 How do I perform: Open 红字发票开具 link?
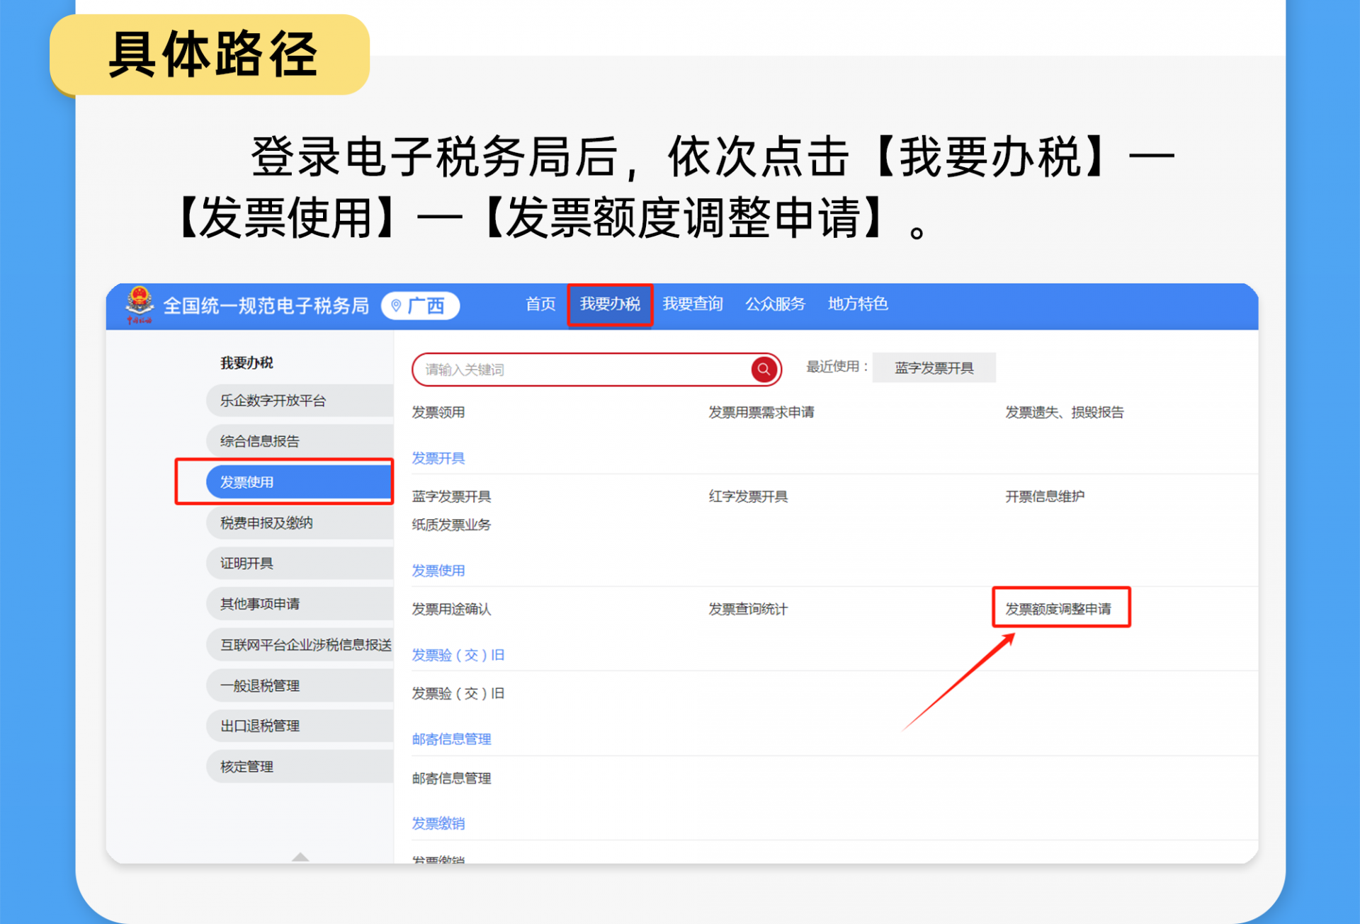coord(748,496)
